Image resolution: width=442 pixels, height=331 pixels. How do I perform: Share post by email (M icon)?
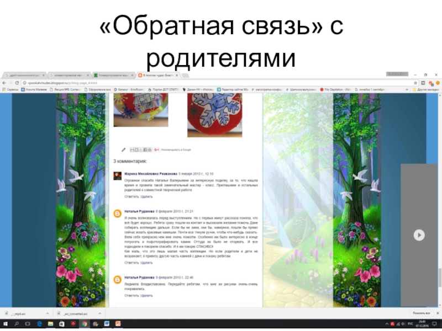[131, 150]
